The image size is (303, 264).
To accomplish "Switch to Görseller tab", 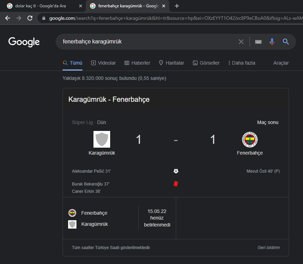I will coord(206,63).
